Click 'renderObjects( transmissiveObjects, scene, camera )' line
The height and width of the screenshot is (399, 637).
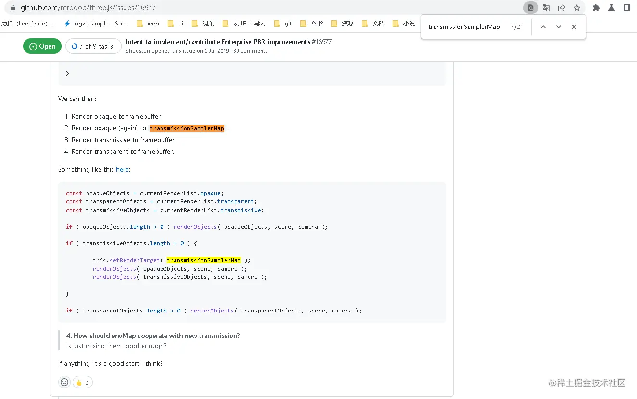[180, 277]
